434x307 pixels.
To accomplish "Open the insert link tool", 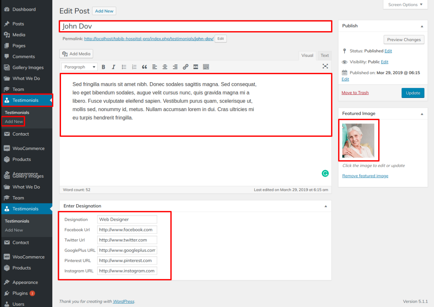I will 185,67.
